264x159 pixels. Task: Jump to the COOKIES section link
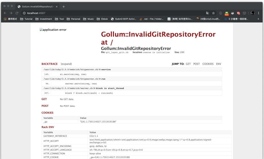point(208,64)
